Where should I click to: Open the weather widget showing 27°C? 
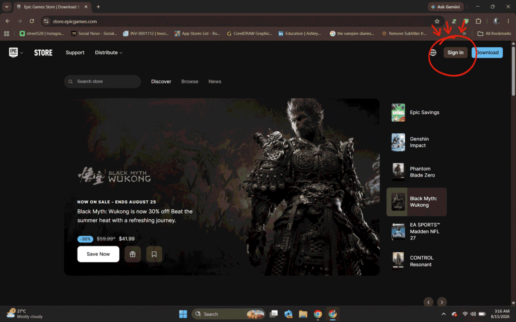pos(25,314)
